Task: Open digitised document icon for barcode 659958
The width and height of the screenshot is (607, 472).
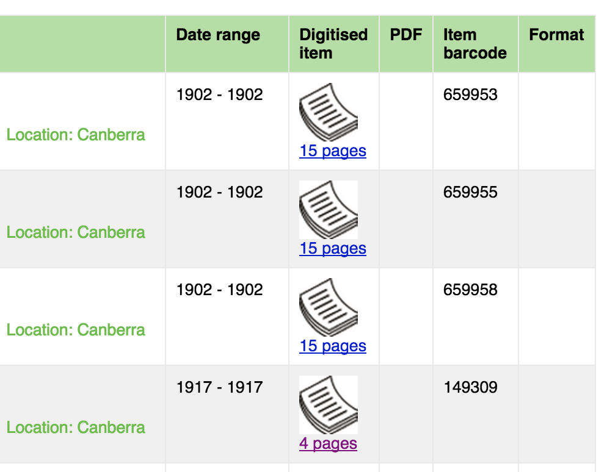Action: click(x=329, y=307)
